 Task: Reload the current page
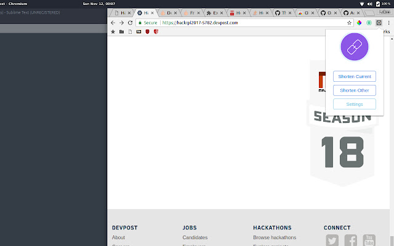(130, 23)
